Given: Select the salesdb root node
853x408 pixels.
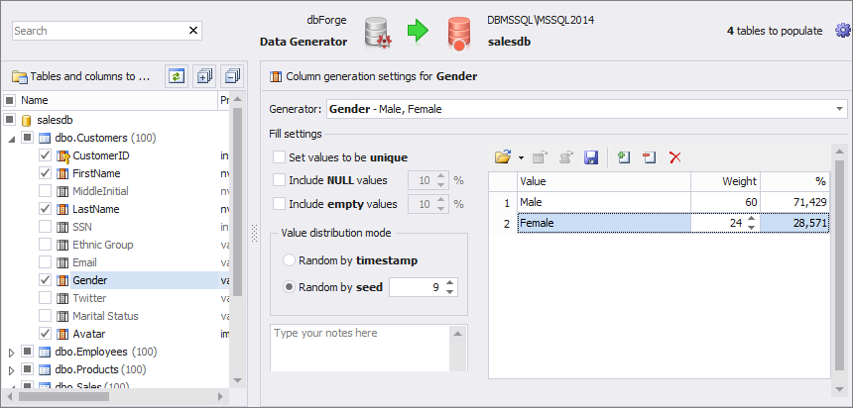Looking at the screenshot, I should [x=55, y=120].
